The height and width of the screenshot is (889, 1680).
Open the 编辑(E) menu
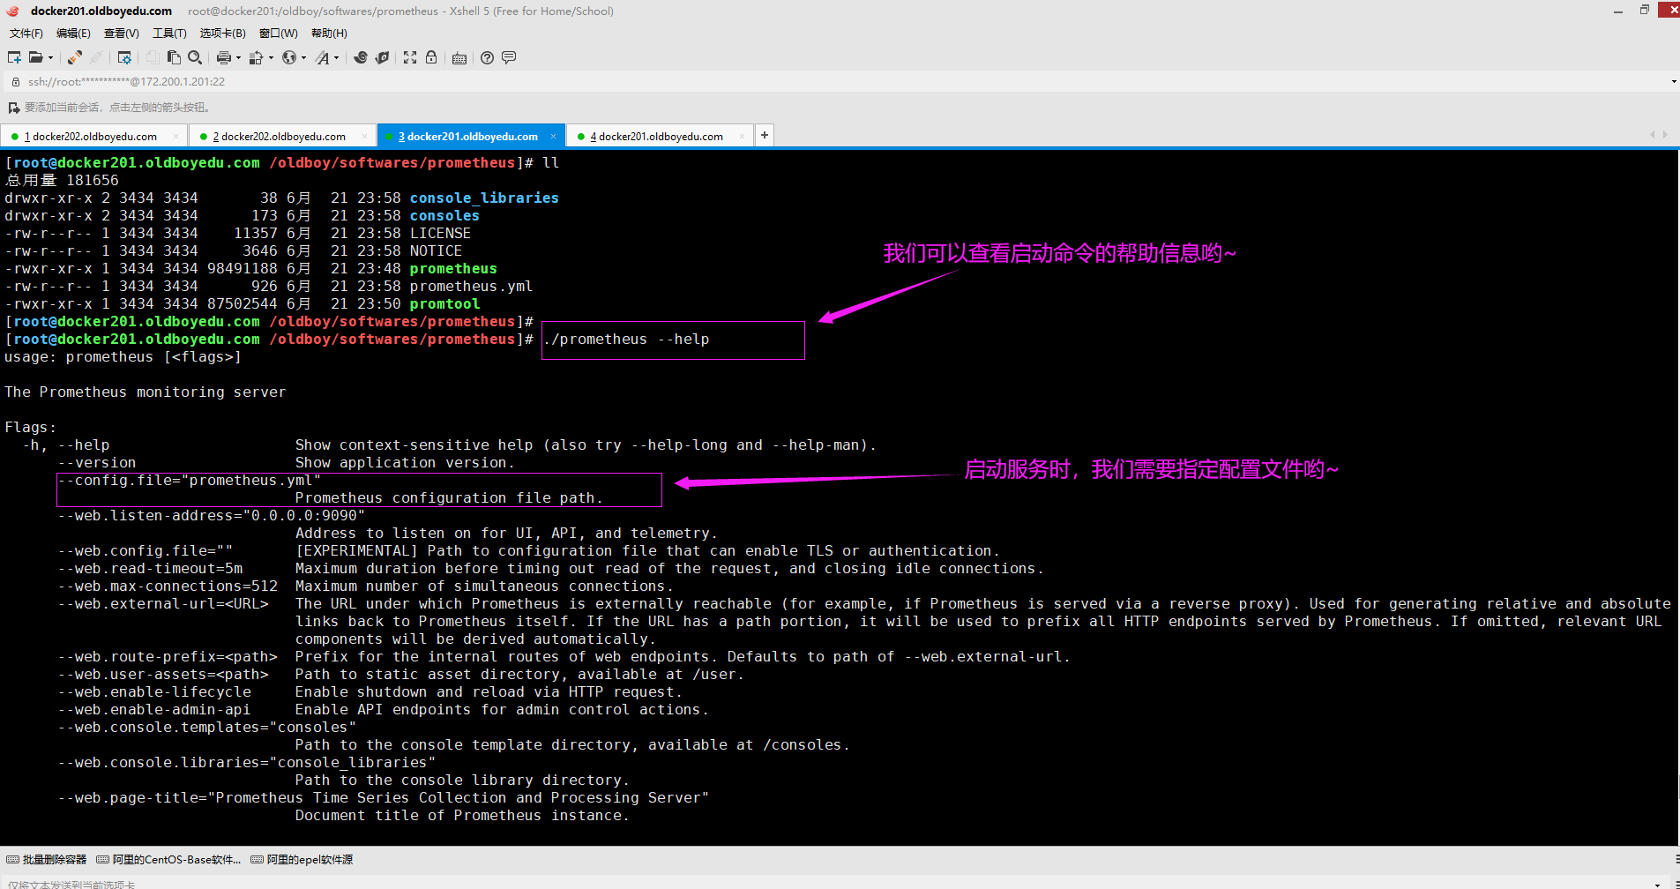[x=73, y=34]
